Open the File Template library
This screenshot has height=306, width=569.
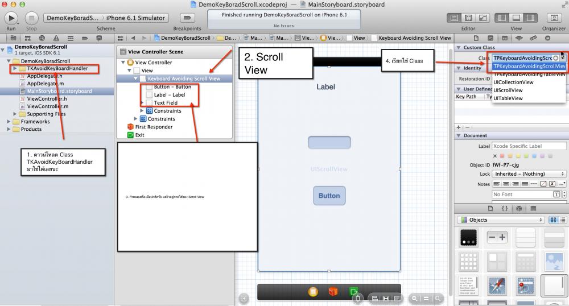tap(490, 209)
